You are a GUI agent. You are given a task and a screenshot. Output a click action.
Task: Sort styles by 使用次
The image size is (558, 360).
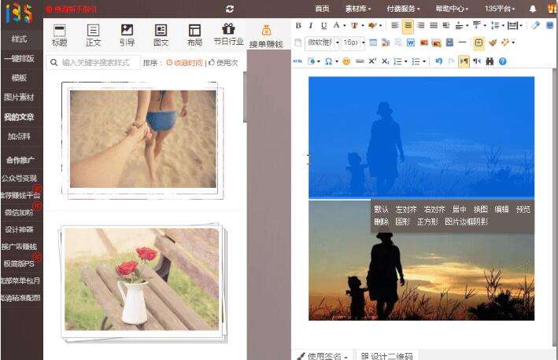pos(224,63)
